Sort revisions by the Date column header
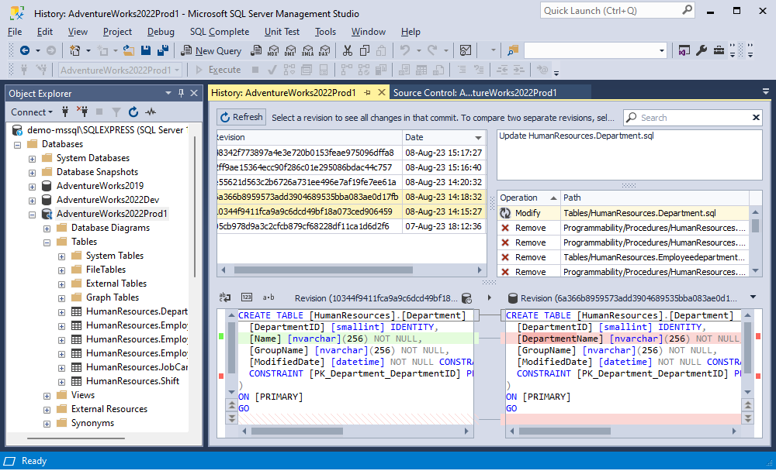This screenshot has height=471, width=776. 443,137
